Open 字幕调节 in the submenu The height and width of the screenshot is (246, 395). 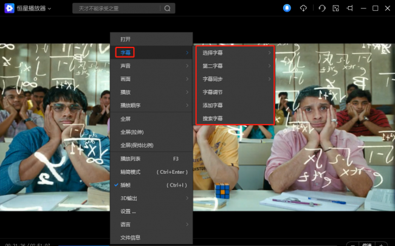235,92
